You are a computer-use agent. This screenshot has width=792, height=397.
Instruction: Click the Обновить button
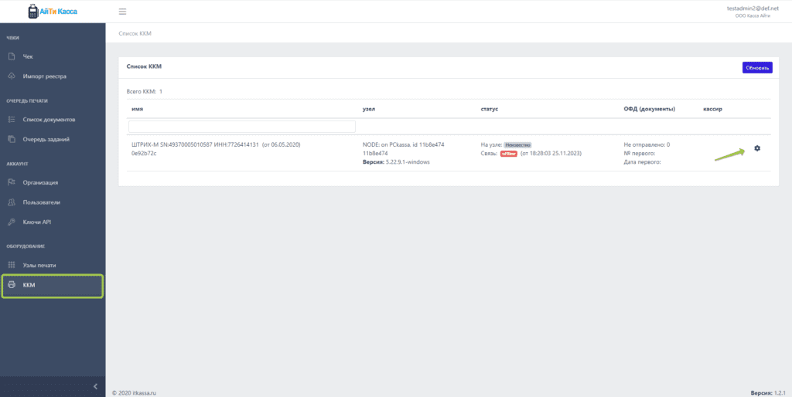(757, 68)
